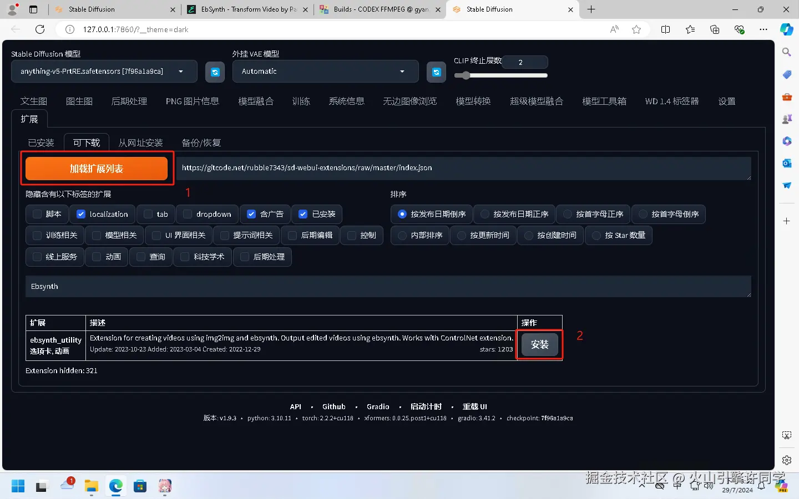
Task: Click the 启动计时 footer link
Action: (x=426, y=406)
